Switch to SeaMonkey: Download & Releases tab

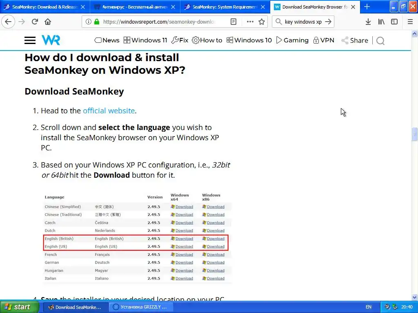point(45,7)
